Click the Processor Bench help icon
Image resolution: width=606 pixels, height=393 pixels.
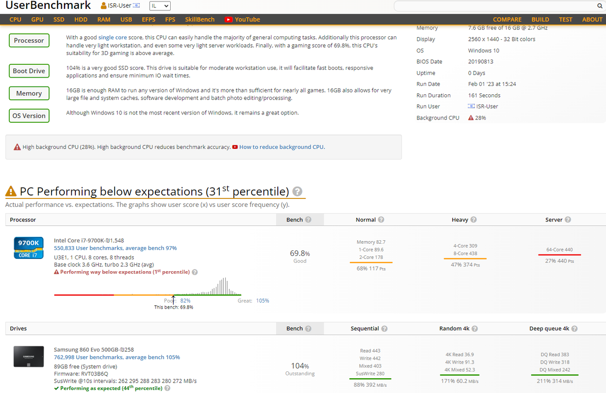pyautogui.click(x=308, y=220)
